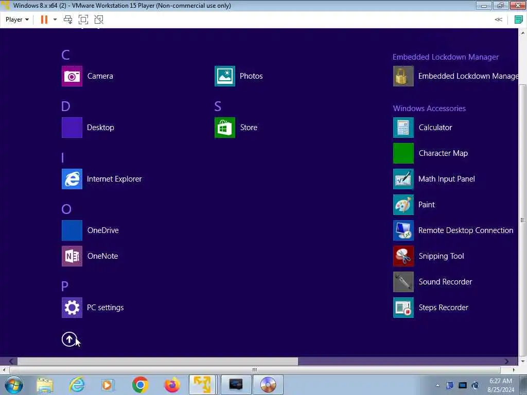Open the power options dropdown arrow beside pause
This screenshot has height=395, width=527.
point(55,20)
